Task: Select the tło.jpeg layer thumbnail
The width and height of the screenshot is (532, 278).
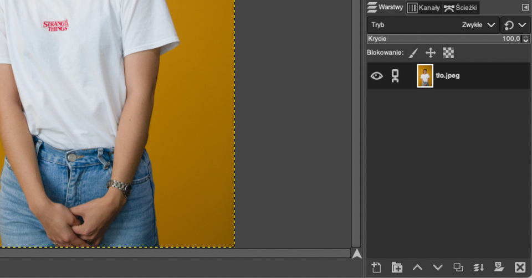Action: 425,76
